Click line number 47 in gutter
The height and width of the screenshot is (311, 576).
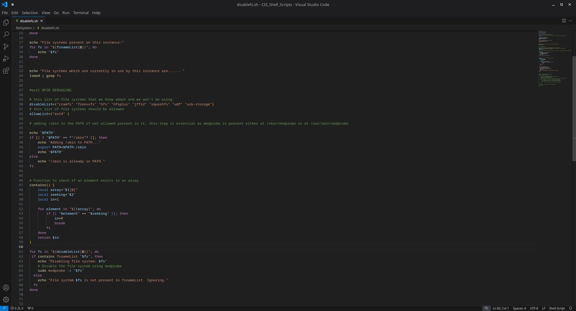click(x=21, y=185)
